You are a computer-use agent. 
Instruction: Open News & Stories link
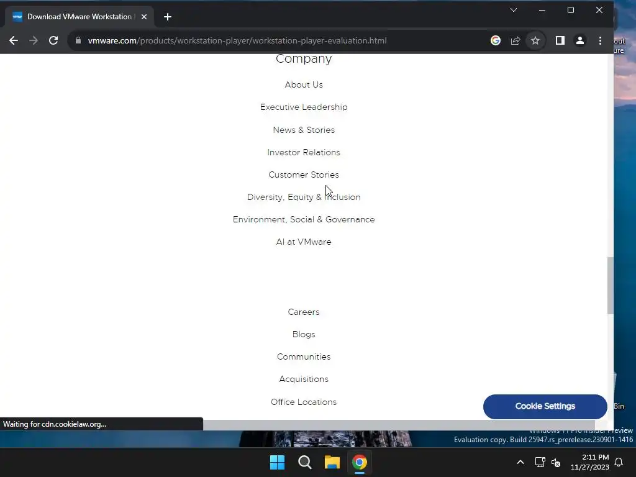(304, 130)
